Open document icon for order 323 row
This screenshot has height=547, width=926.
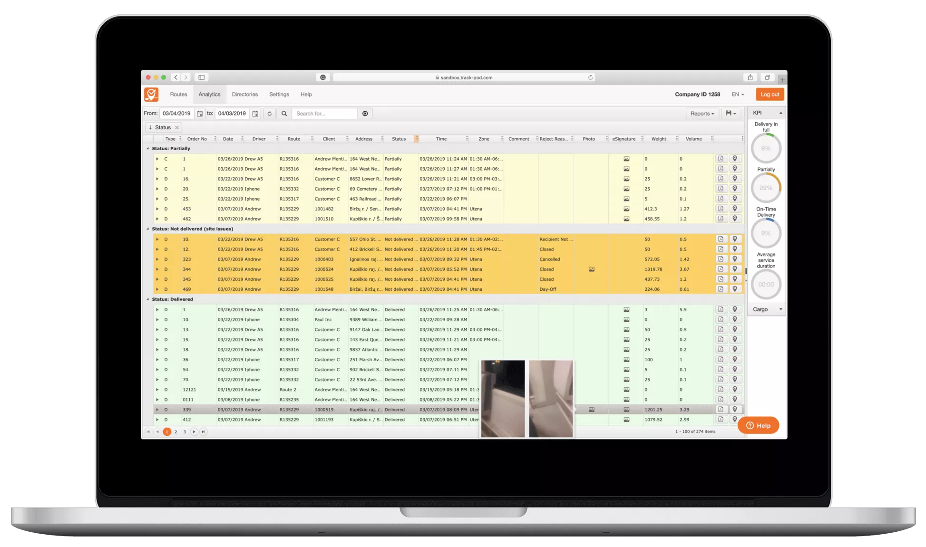(721, 259)
